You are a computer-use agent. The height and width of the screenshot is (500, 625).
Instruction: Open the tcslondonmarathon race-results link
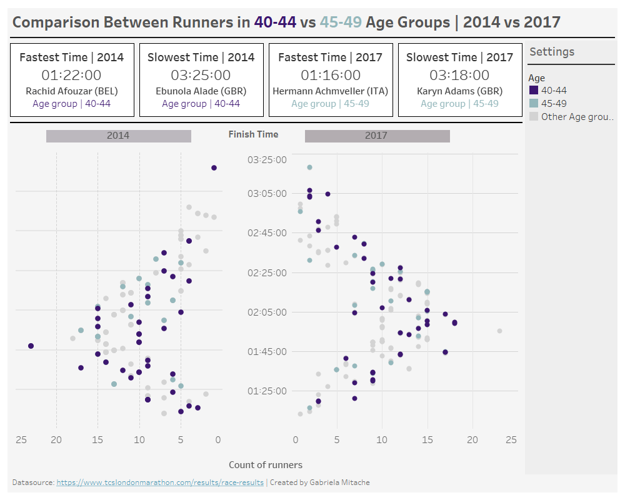[160, 482]
